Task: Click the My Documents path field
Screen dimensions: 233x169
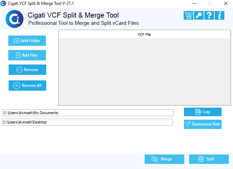Action: click(x=88, y=113)
